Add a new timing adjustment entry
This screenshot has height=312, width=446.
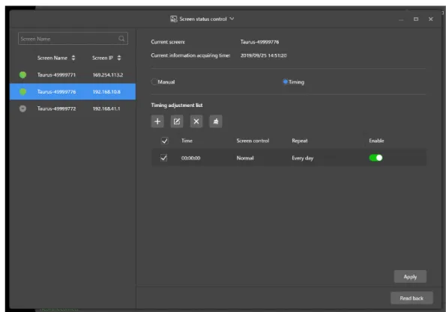(x=157, y=121)
